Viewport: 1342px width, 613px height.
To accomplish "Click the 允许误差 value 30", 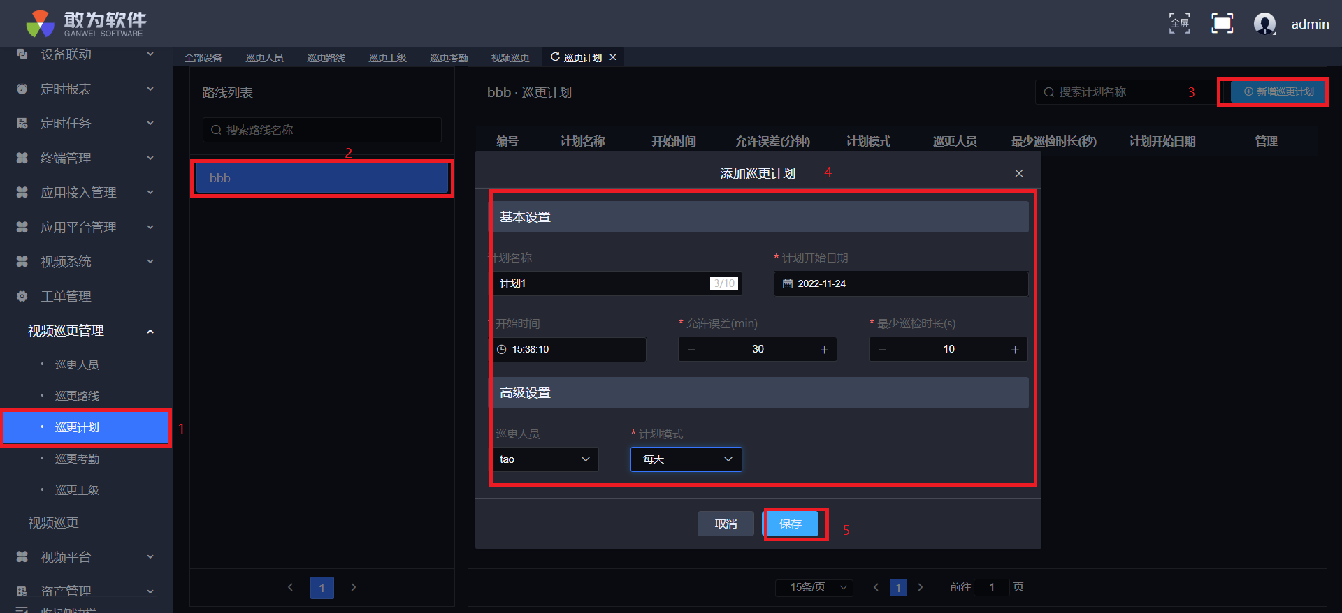I will click(x=758, y=349).
